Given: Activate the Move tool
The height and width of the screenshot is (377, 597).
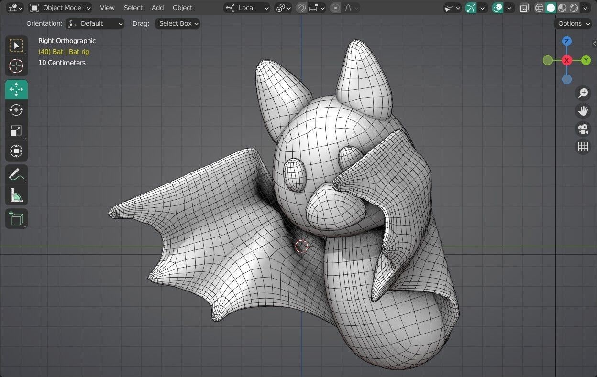Looking at the screenshot, I should (16, 89).
